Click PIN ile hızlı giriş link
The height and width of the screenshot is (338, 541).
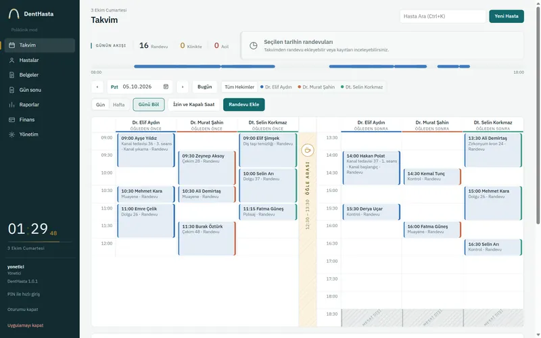(24, 294)
